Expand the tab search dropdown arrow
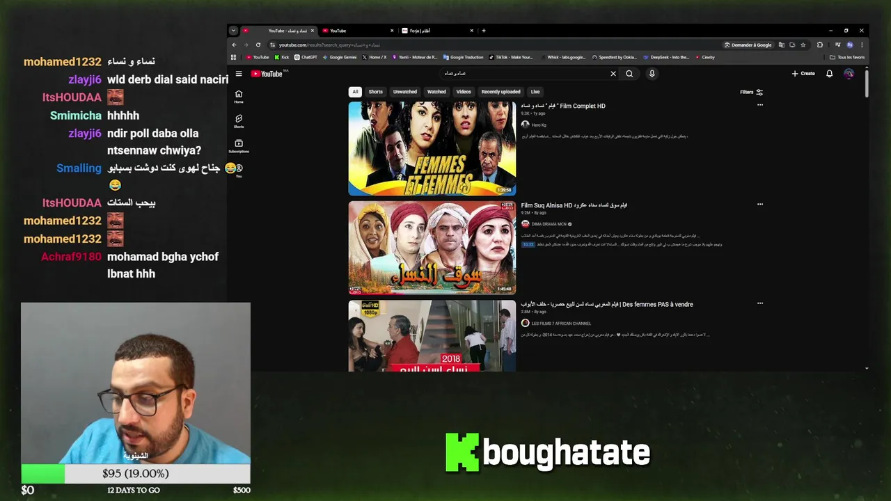Viewport: 891px width, 501px height. point(235,31)
